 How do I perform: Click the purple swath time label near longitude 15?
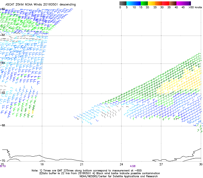coord(3,166)
